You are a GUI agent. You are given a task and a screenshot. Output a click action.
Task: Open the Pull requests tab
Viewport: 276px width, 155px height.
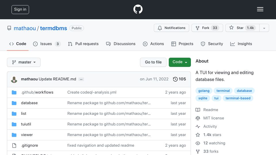83,44
